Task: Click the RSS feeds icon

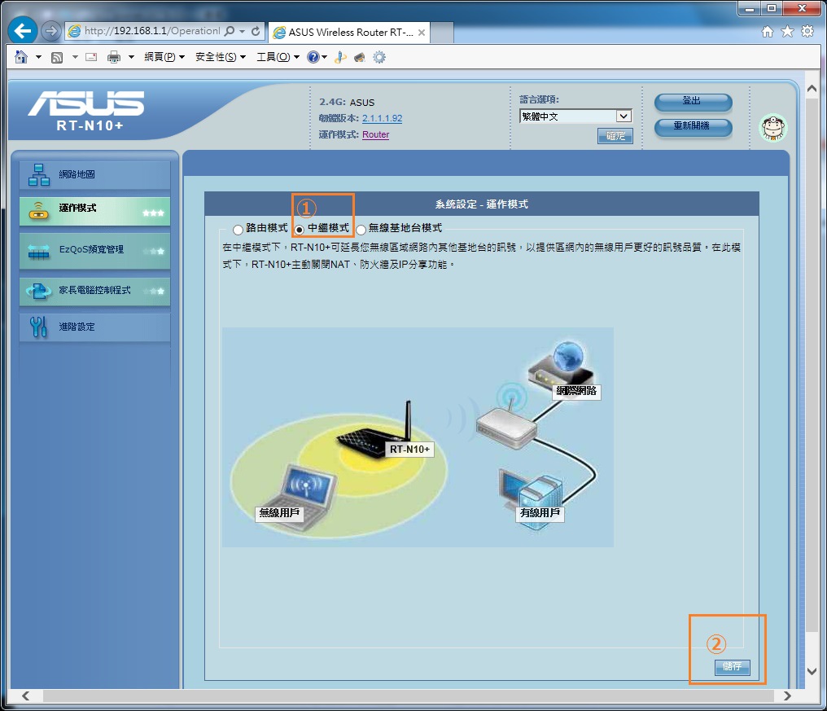Action: (57, 57)
